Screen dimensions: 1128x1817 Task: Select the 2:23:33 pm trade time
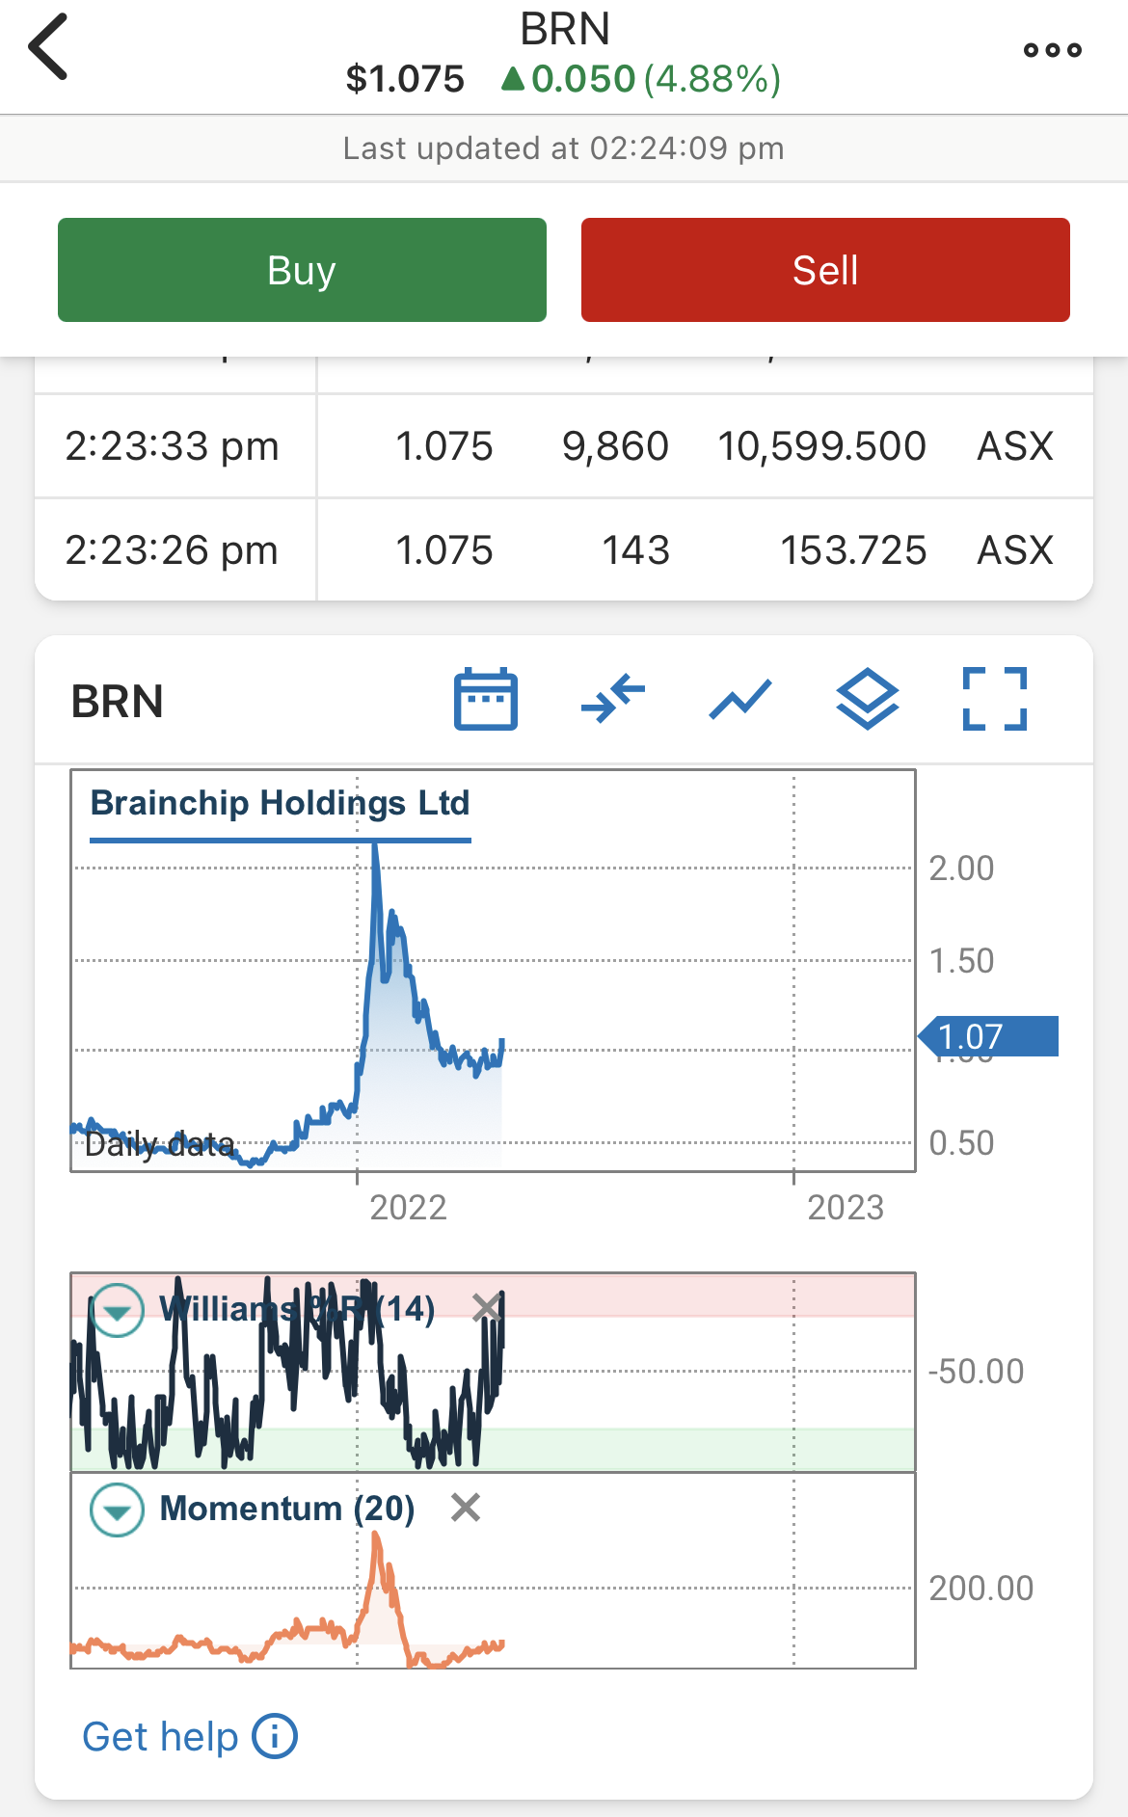coord(172,446)
